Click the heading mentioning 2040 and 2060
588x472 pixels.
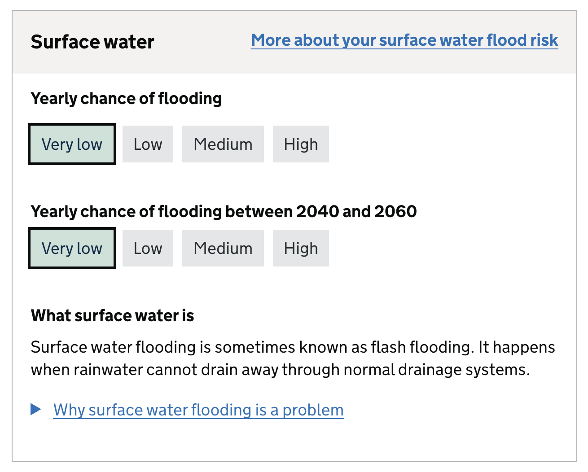[x=224, y=211]
